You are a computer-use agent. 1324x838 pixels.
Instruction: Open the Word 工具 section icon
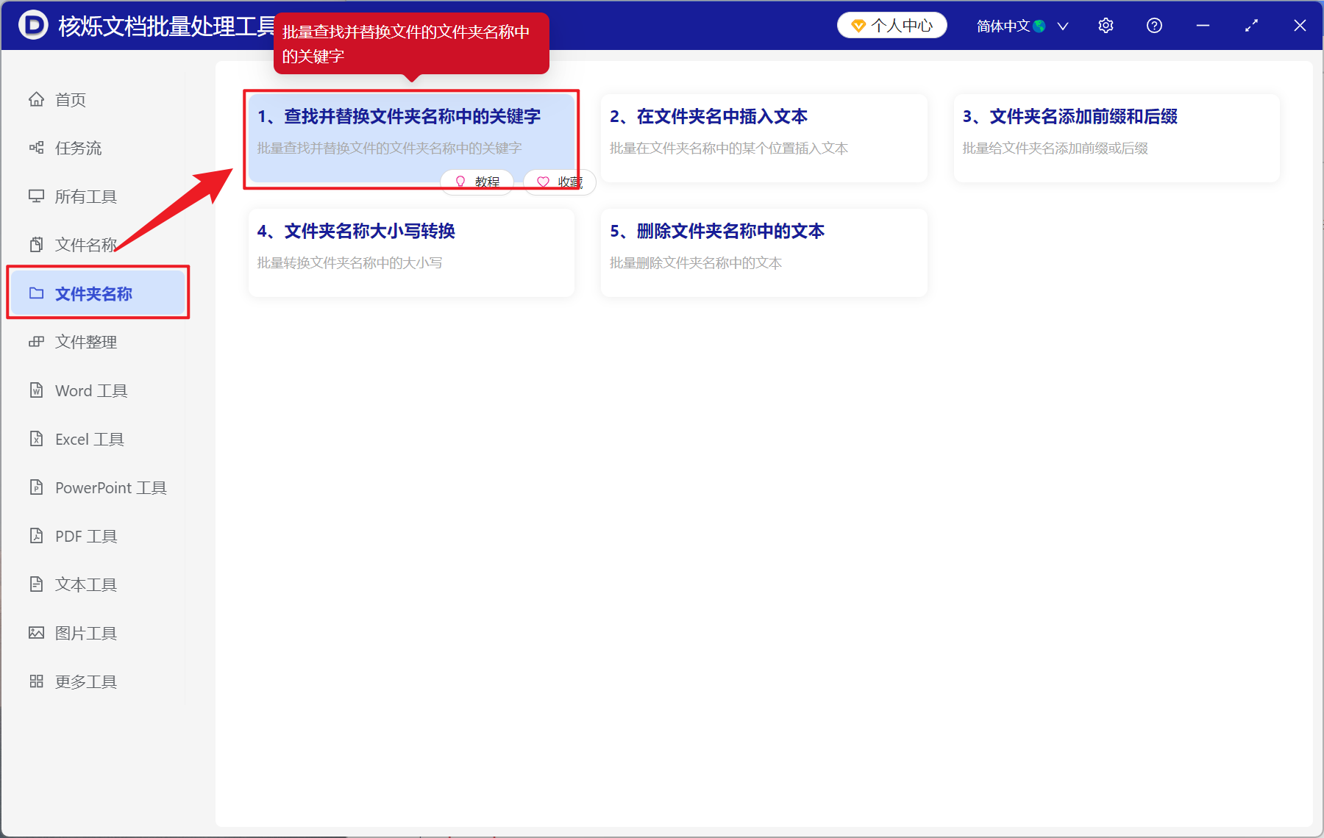coord(37,390)
